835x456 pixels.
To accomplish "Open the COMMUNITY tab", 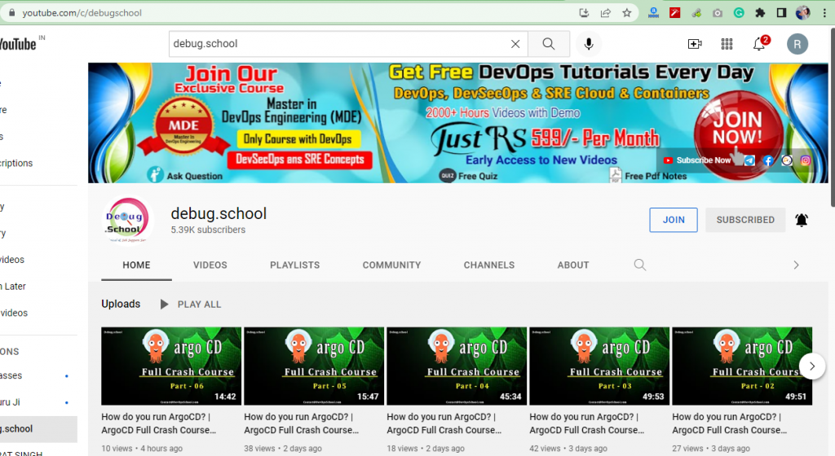I will click(391, 265).
